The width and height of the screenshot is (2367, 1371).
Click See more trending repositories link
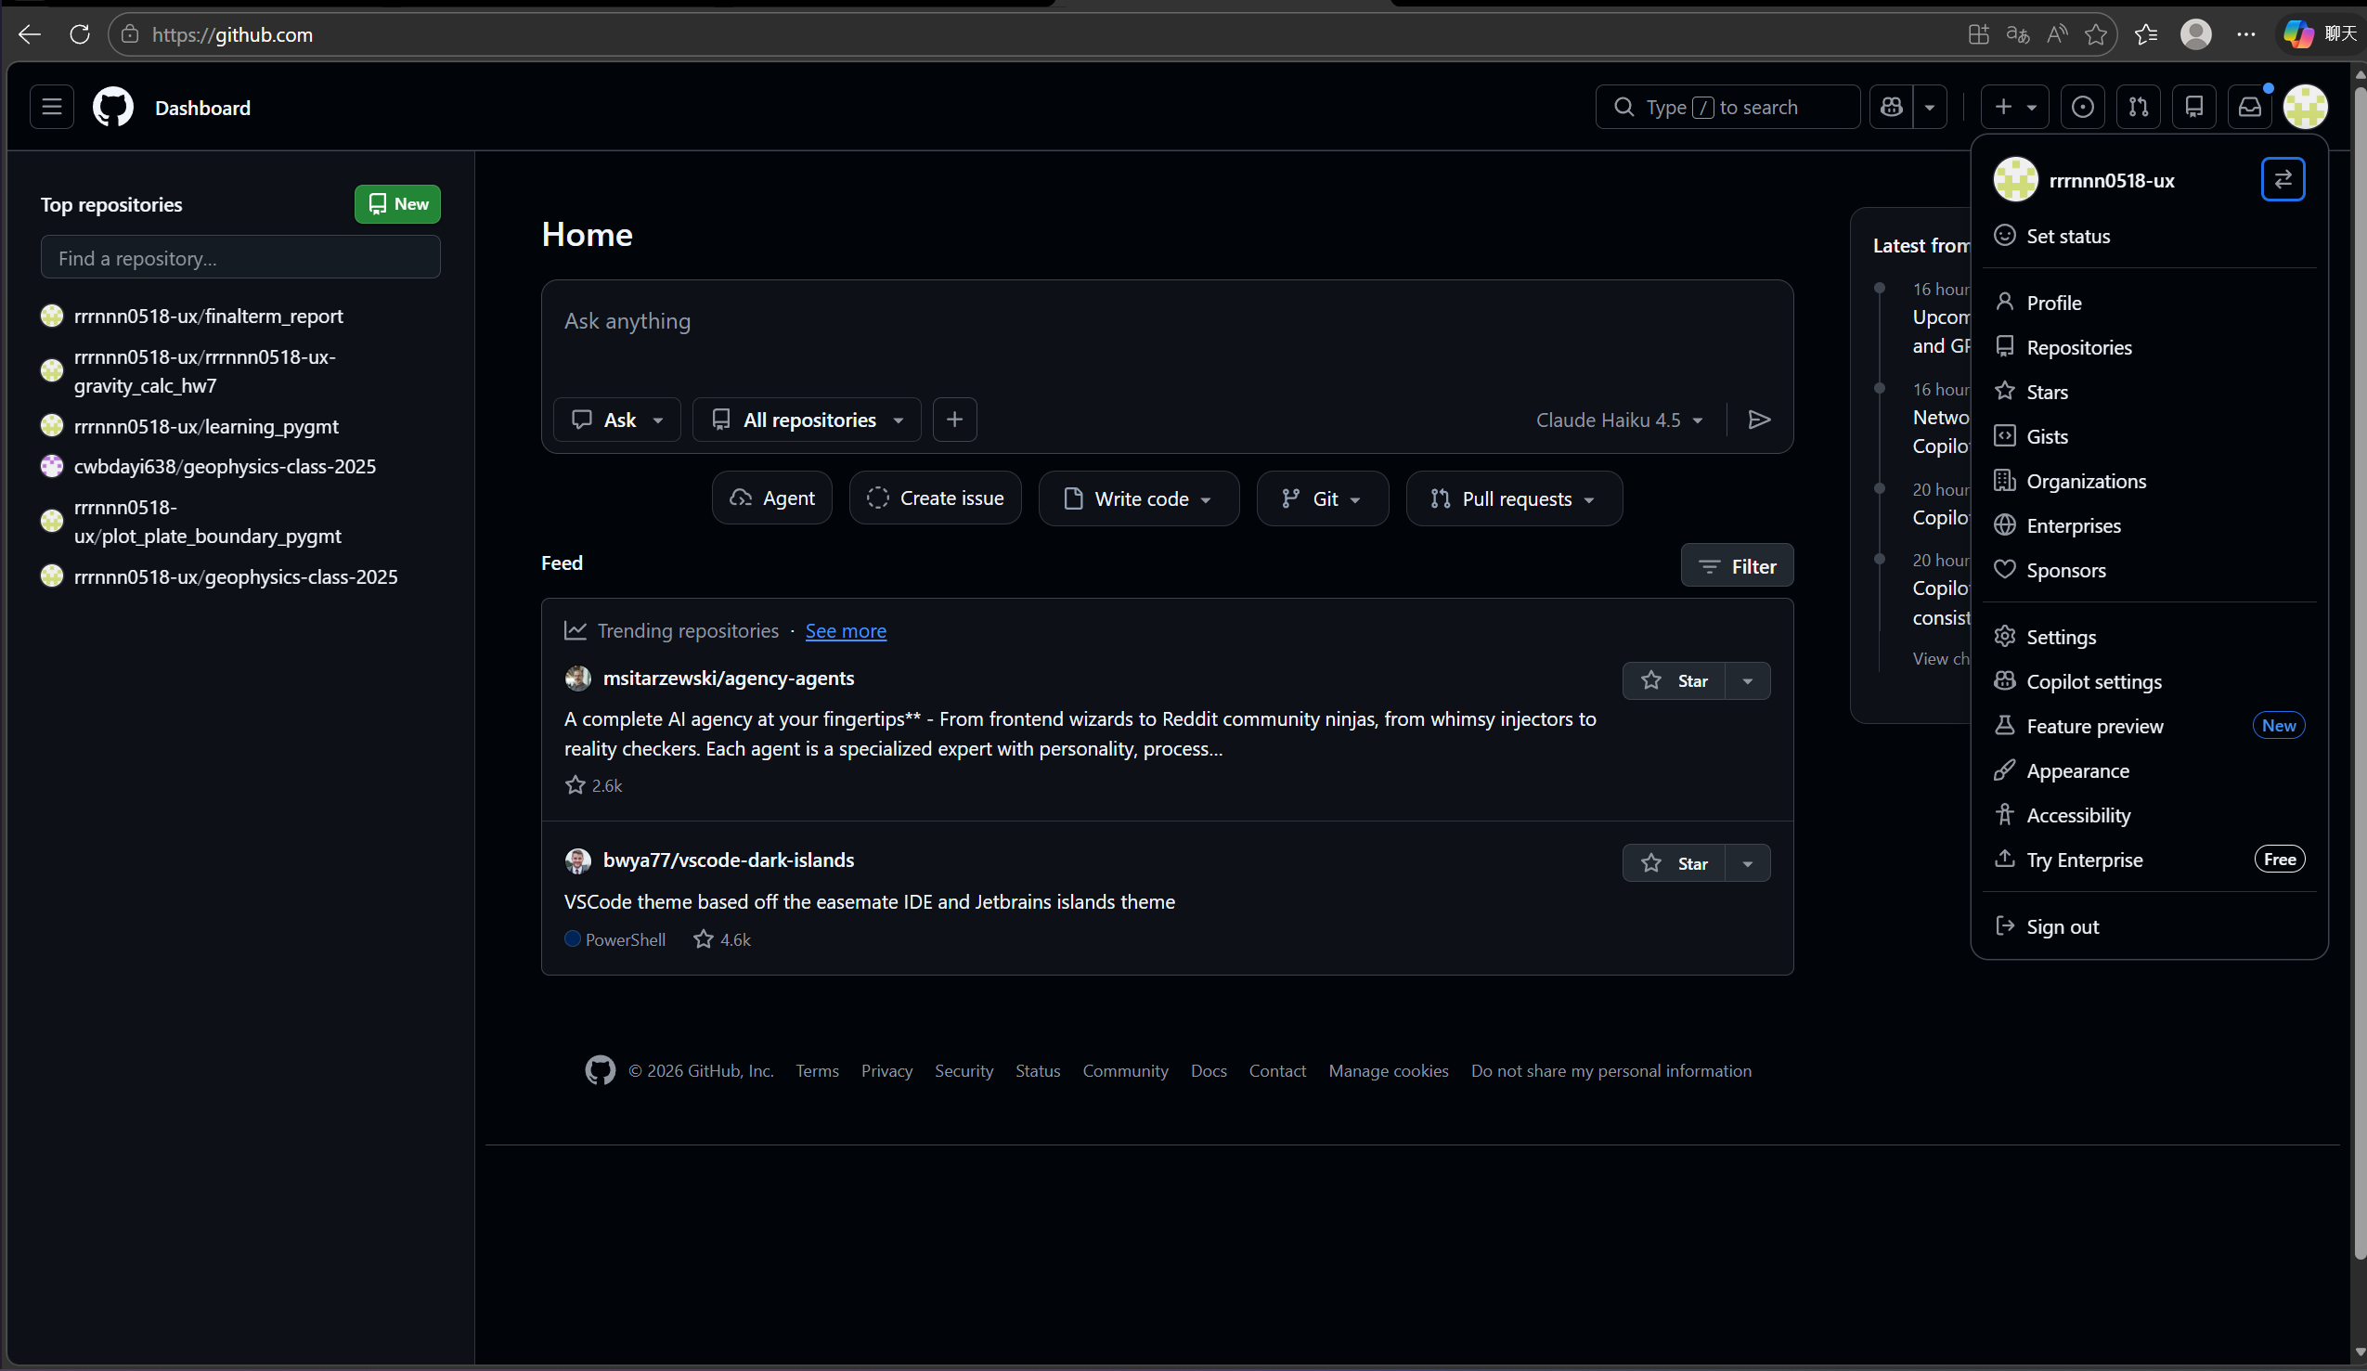(x=846, y=631)
